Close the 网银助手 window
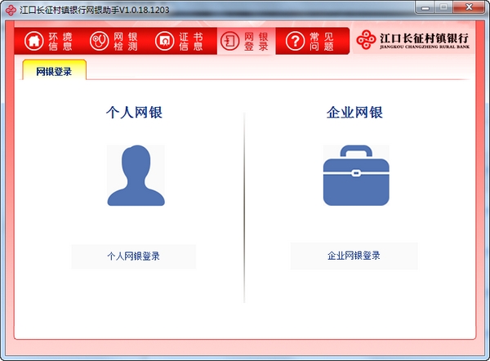490x361 pixels. (469, 7)
